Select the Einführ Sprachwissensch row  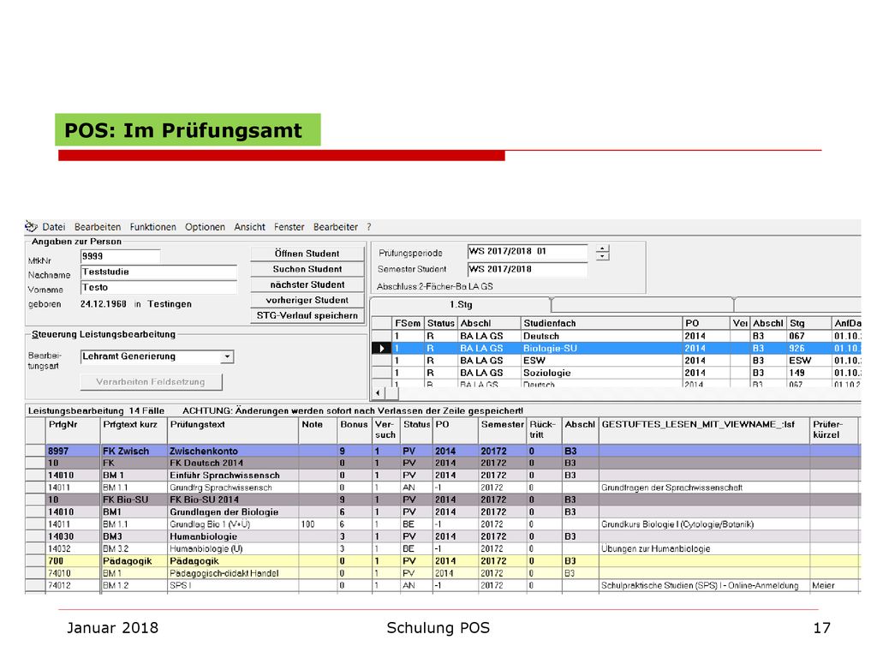pyautogui.click(x=442, y=476)
